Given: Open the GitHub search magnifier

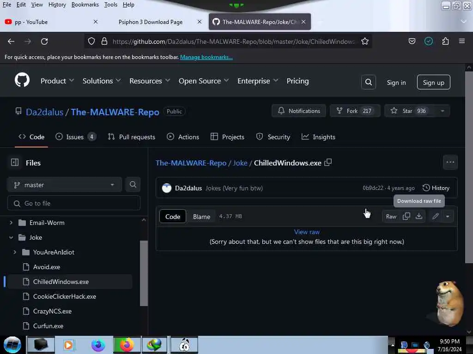Looking at the screenshot, I should (x=368, y=82).
